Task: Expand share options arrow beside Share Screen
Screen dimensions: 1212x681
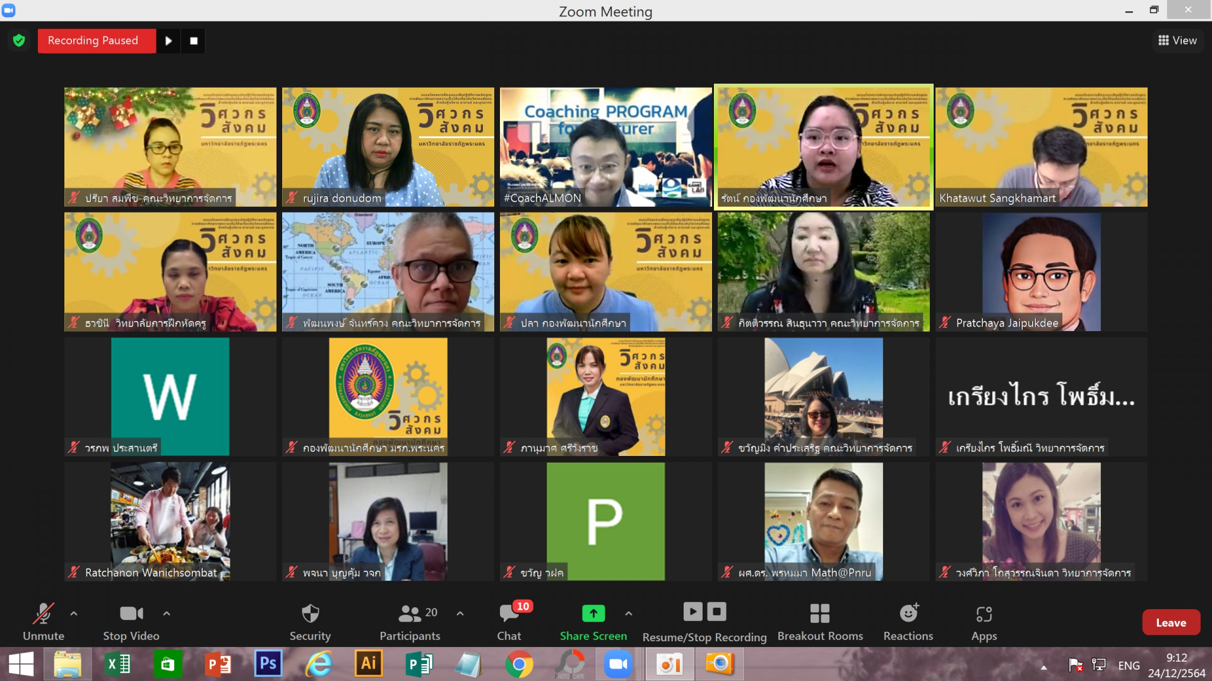Action: pyautogui.click(x=629, y=613)
